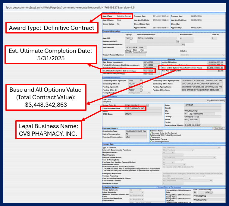Click the State of Incorporation field
The image size is (229, 206).
click(136, 134)
